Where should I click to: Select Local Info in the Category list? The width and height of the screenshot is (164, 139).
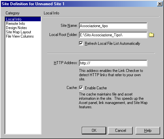(x=23, y=19)
